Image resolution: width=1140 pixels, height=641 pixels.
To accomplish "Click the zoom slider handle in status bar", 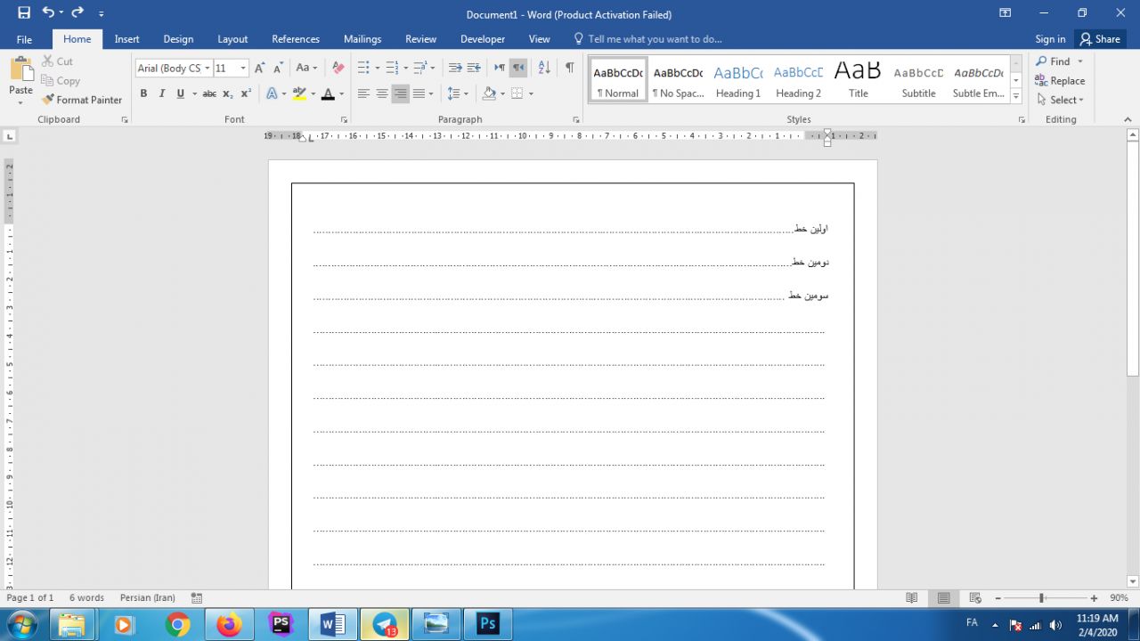I will click(x=1041, y=598).
